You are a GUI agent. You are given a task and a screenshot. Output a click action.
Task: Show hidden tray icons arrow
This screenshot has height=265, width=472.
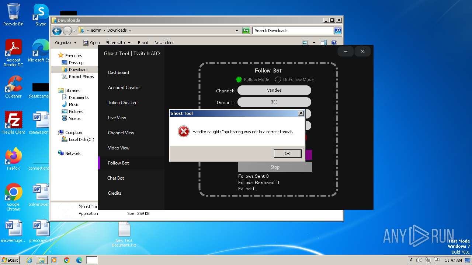click(x=411, y=260)
